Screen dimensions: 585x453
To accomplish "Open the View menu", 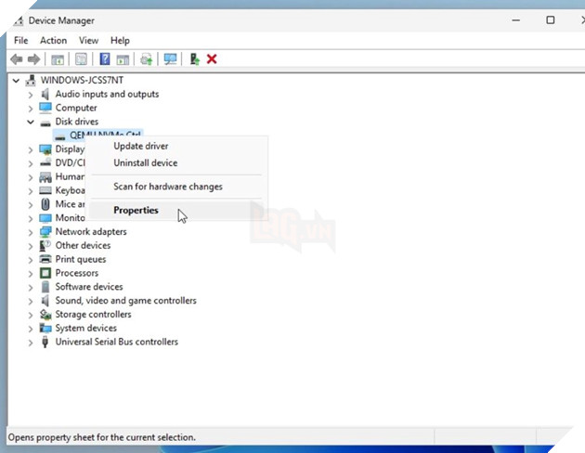I will [x=88, y=40].
